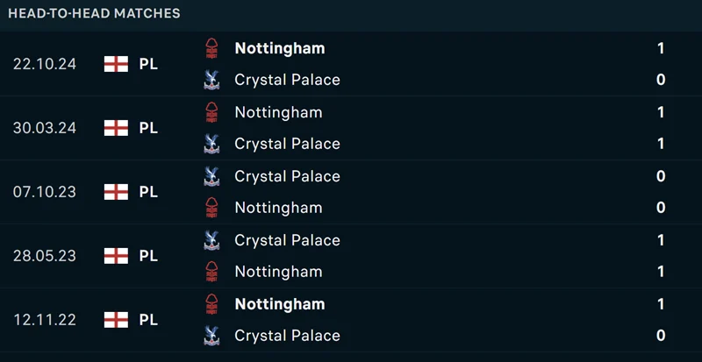Click Crystal Palace crest in 22.10.24 match

pos(211,80)
